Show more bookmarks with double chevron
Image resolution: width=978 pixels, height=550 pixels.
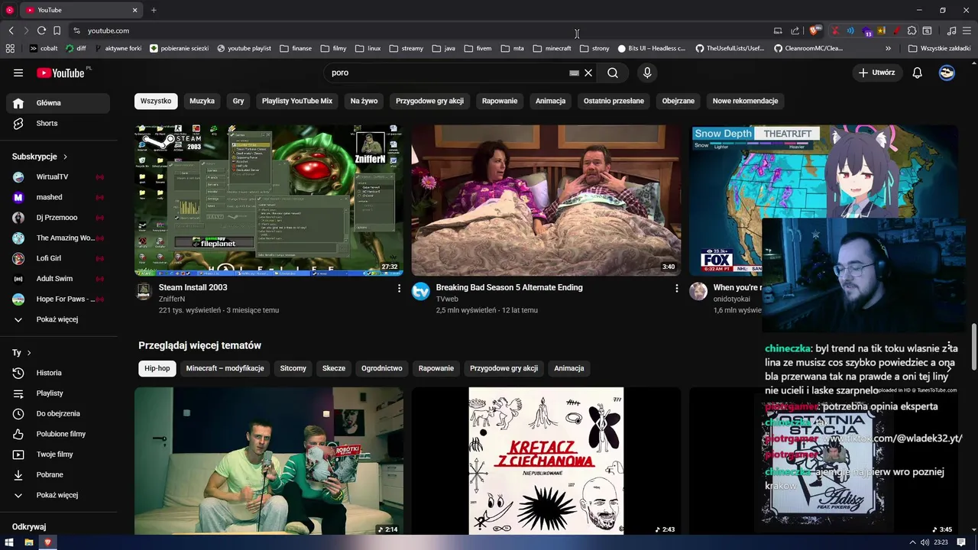(x=888, y=48)
